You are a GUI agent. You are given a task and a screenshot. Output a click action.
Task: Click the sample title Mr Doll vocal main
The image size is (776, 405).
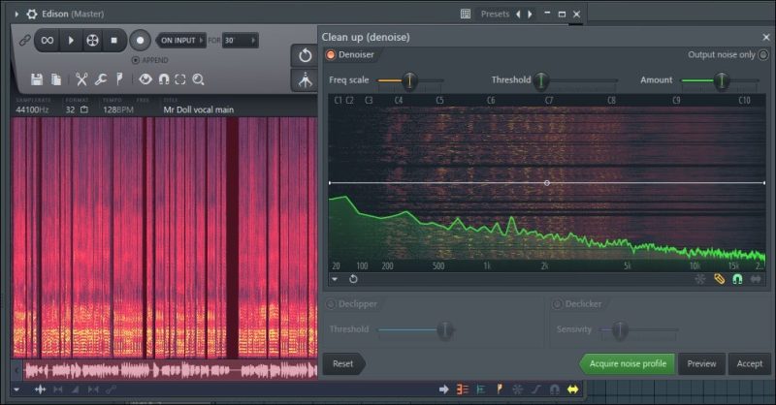point(199,109)
